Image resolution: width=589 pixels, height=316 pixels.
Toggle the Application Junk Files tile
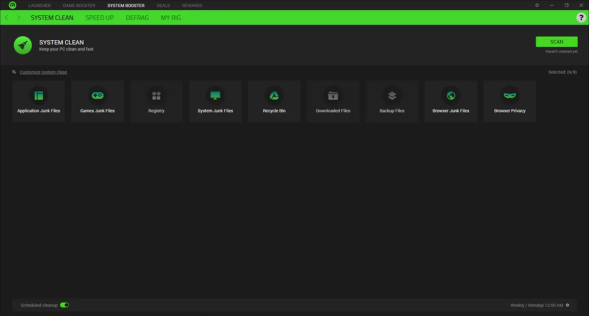pyautogui.click(x=39, y=101)
